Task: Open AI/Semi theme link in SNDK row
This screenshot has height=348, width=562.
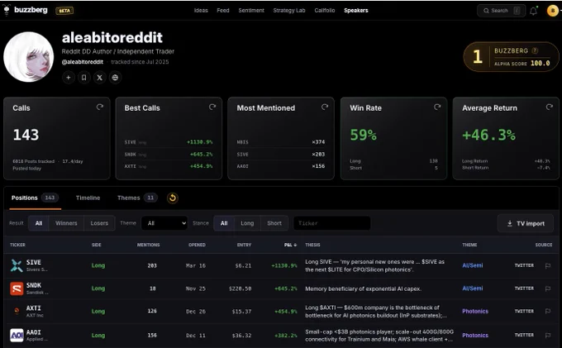Action: click(x=473, y=288)
